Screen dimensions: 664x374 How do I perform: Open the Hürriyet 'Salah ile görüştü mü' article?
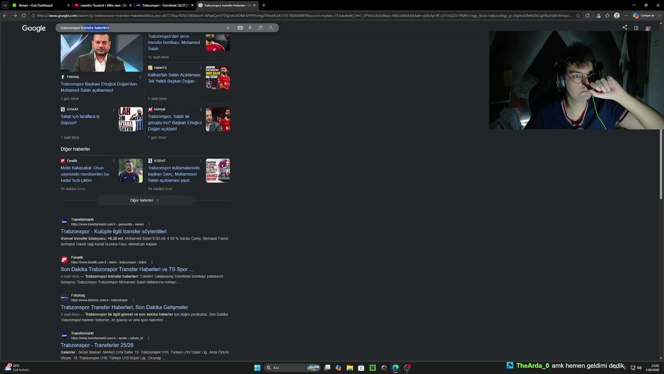175,123
